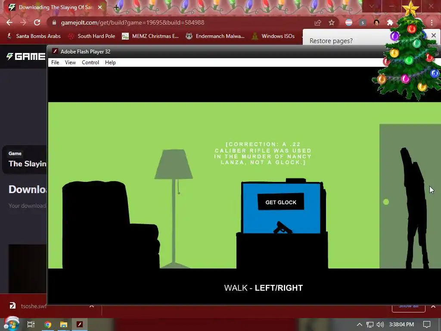Click the Adobe Flash Player title bar icon
Screen dimensions: 441x331
coord(55,51)
